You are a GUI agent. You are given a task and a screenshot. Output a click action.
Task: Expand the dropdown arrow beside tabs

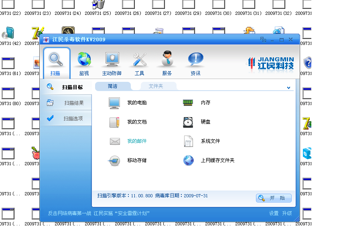coord(288,87)
